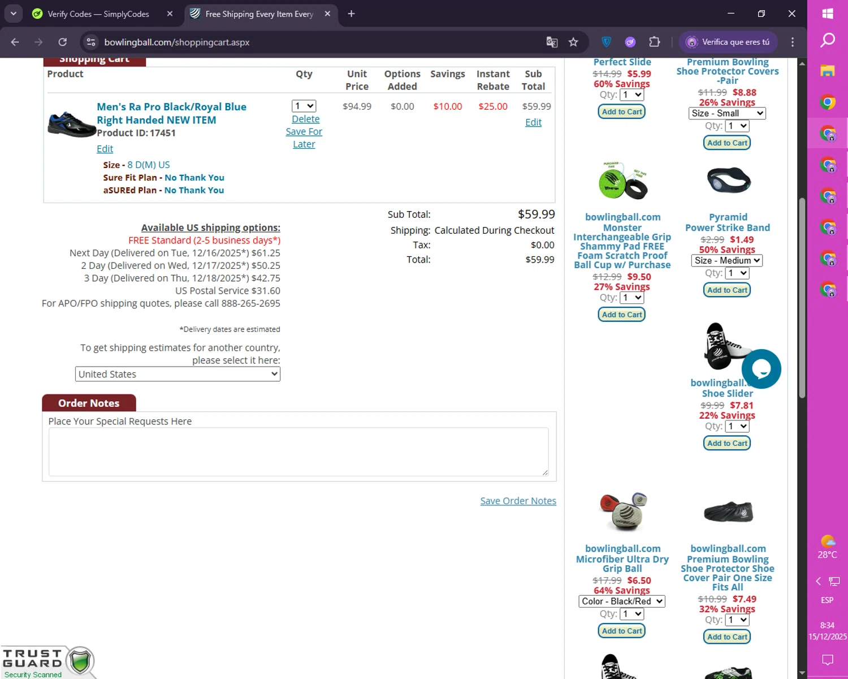
Task: Open the live chat bubble
Action: pyautogui.click(x=761, y=369)
